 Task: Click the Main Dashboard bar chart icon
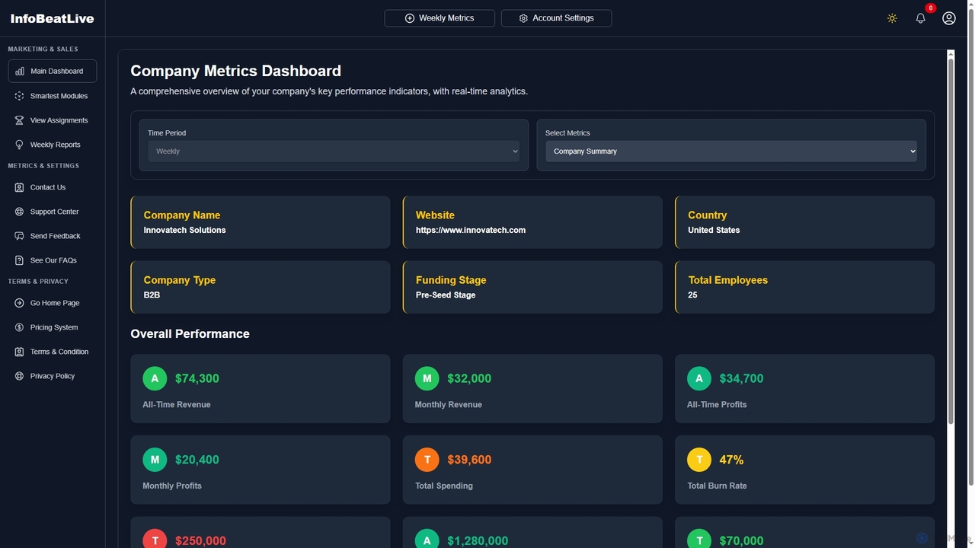click(x=20, y=72)
